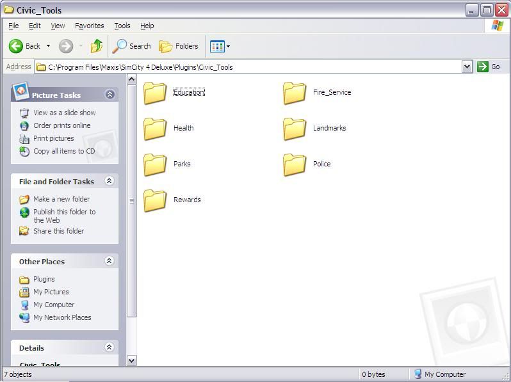511x382 pixels.
Task: Click Share this folder link
Action: (59, 231)
